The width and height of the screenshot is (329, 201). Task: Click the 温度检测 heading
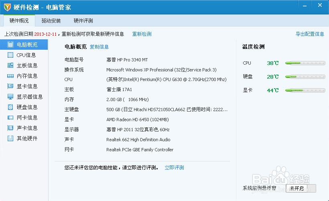coord(253,47)
